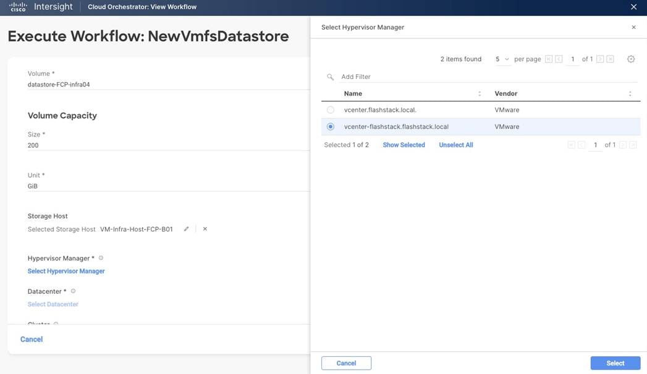Click the Vendor column header
This screenshot has height=374, width=647.
[506, 94]
